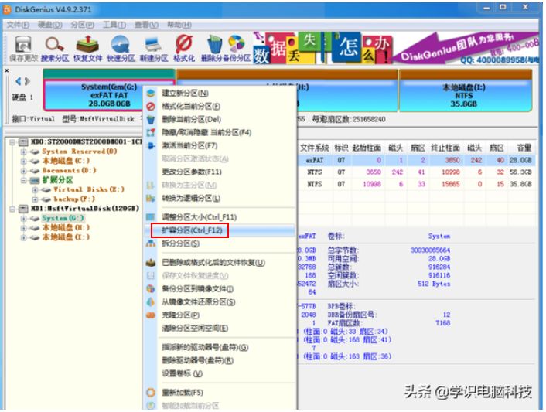Collapse the 扩展分区 tree node
The height and width of the screenshot is (412, 546).
(23, 180)
